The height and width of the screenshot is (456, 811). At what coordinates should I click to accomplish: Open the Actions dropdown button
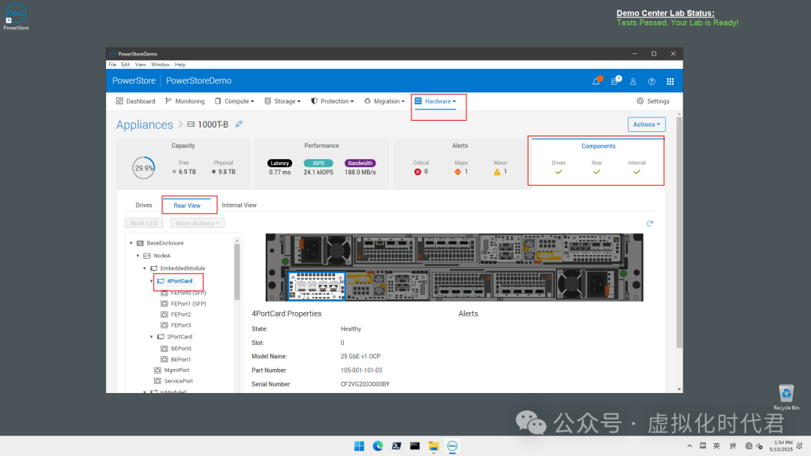(647, 124)
